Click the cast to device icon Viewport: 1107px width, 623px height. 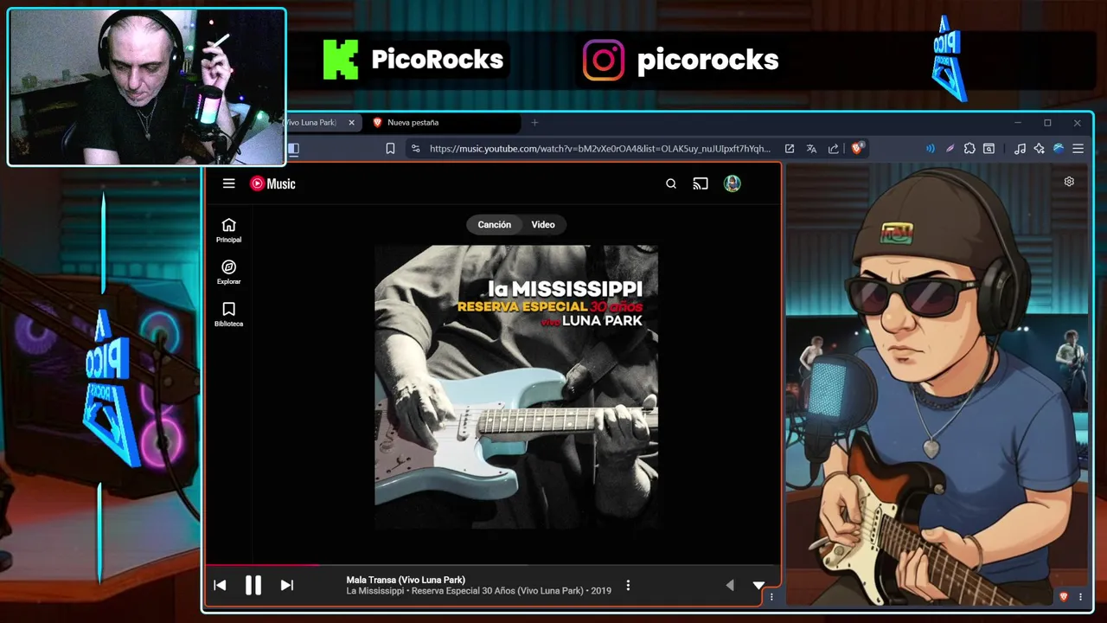tap(701, 183)
